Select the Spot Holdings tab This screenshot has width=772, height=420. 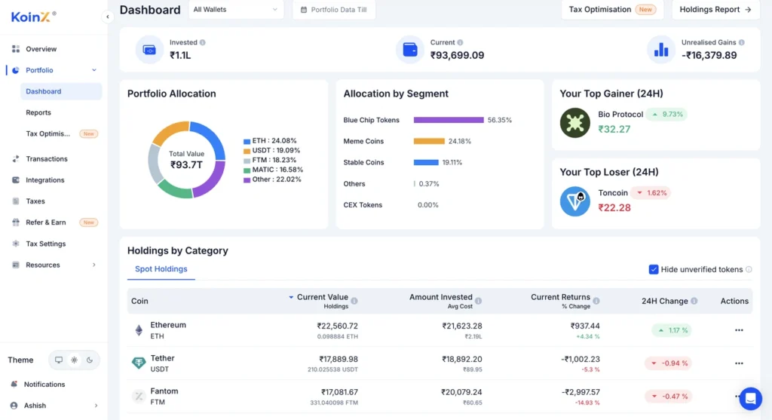[x=161, y=269]
